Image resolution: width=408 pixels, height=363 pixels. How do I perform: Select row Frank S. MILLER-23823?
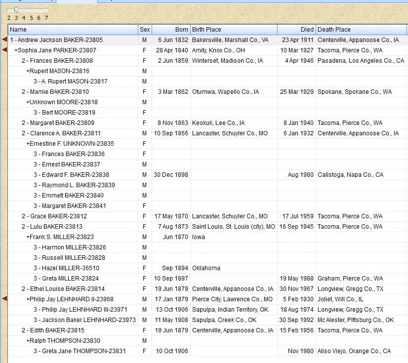pos(207,237)
